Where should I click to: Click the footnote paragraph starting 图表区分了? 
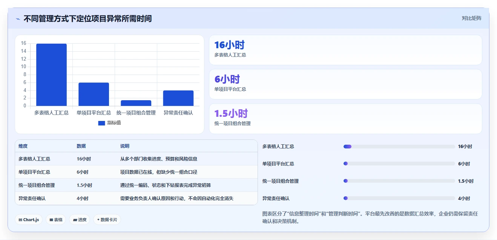click(370, 218)
